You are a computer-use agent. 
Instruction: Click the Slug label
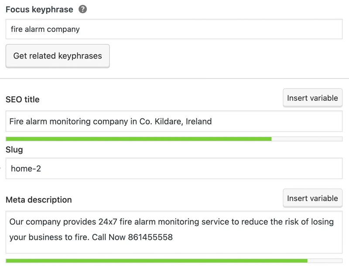(x=14, y=149)
